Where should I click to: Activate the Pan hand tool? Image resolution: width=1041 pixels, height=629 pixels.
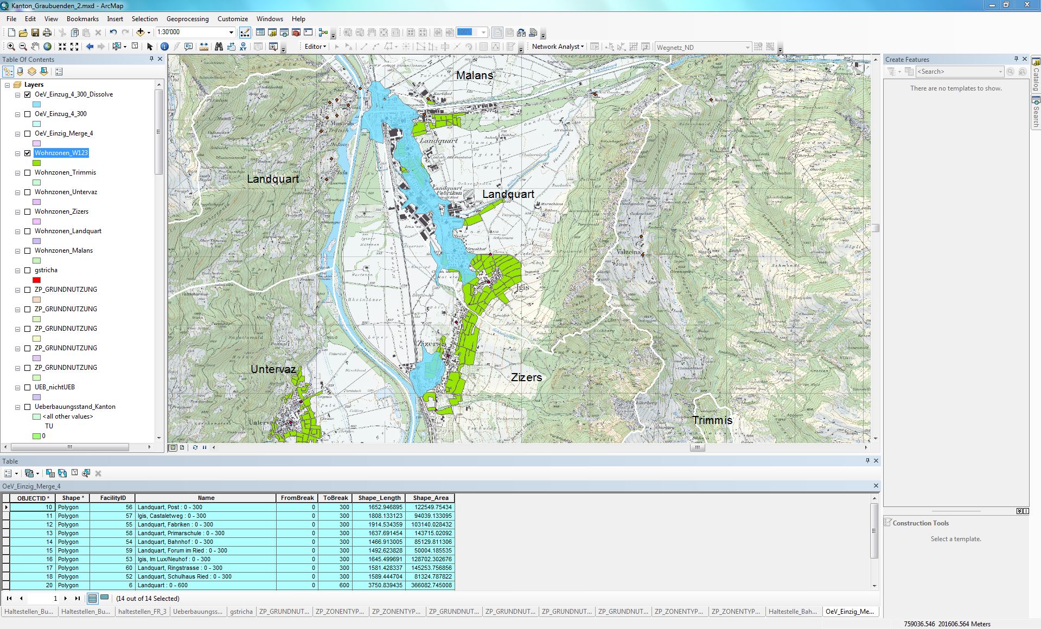tap(35, 47)
